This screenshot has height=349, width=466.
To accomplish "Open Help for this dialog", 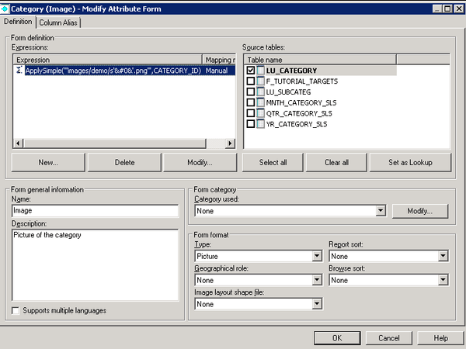I will (x=440, y=338).
